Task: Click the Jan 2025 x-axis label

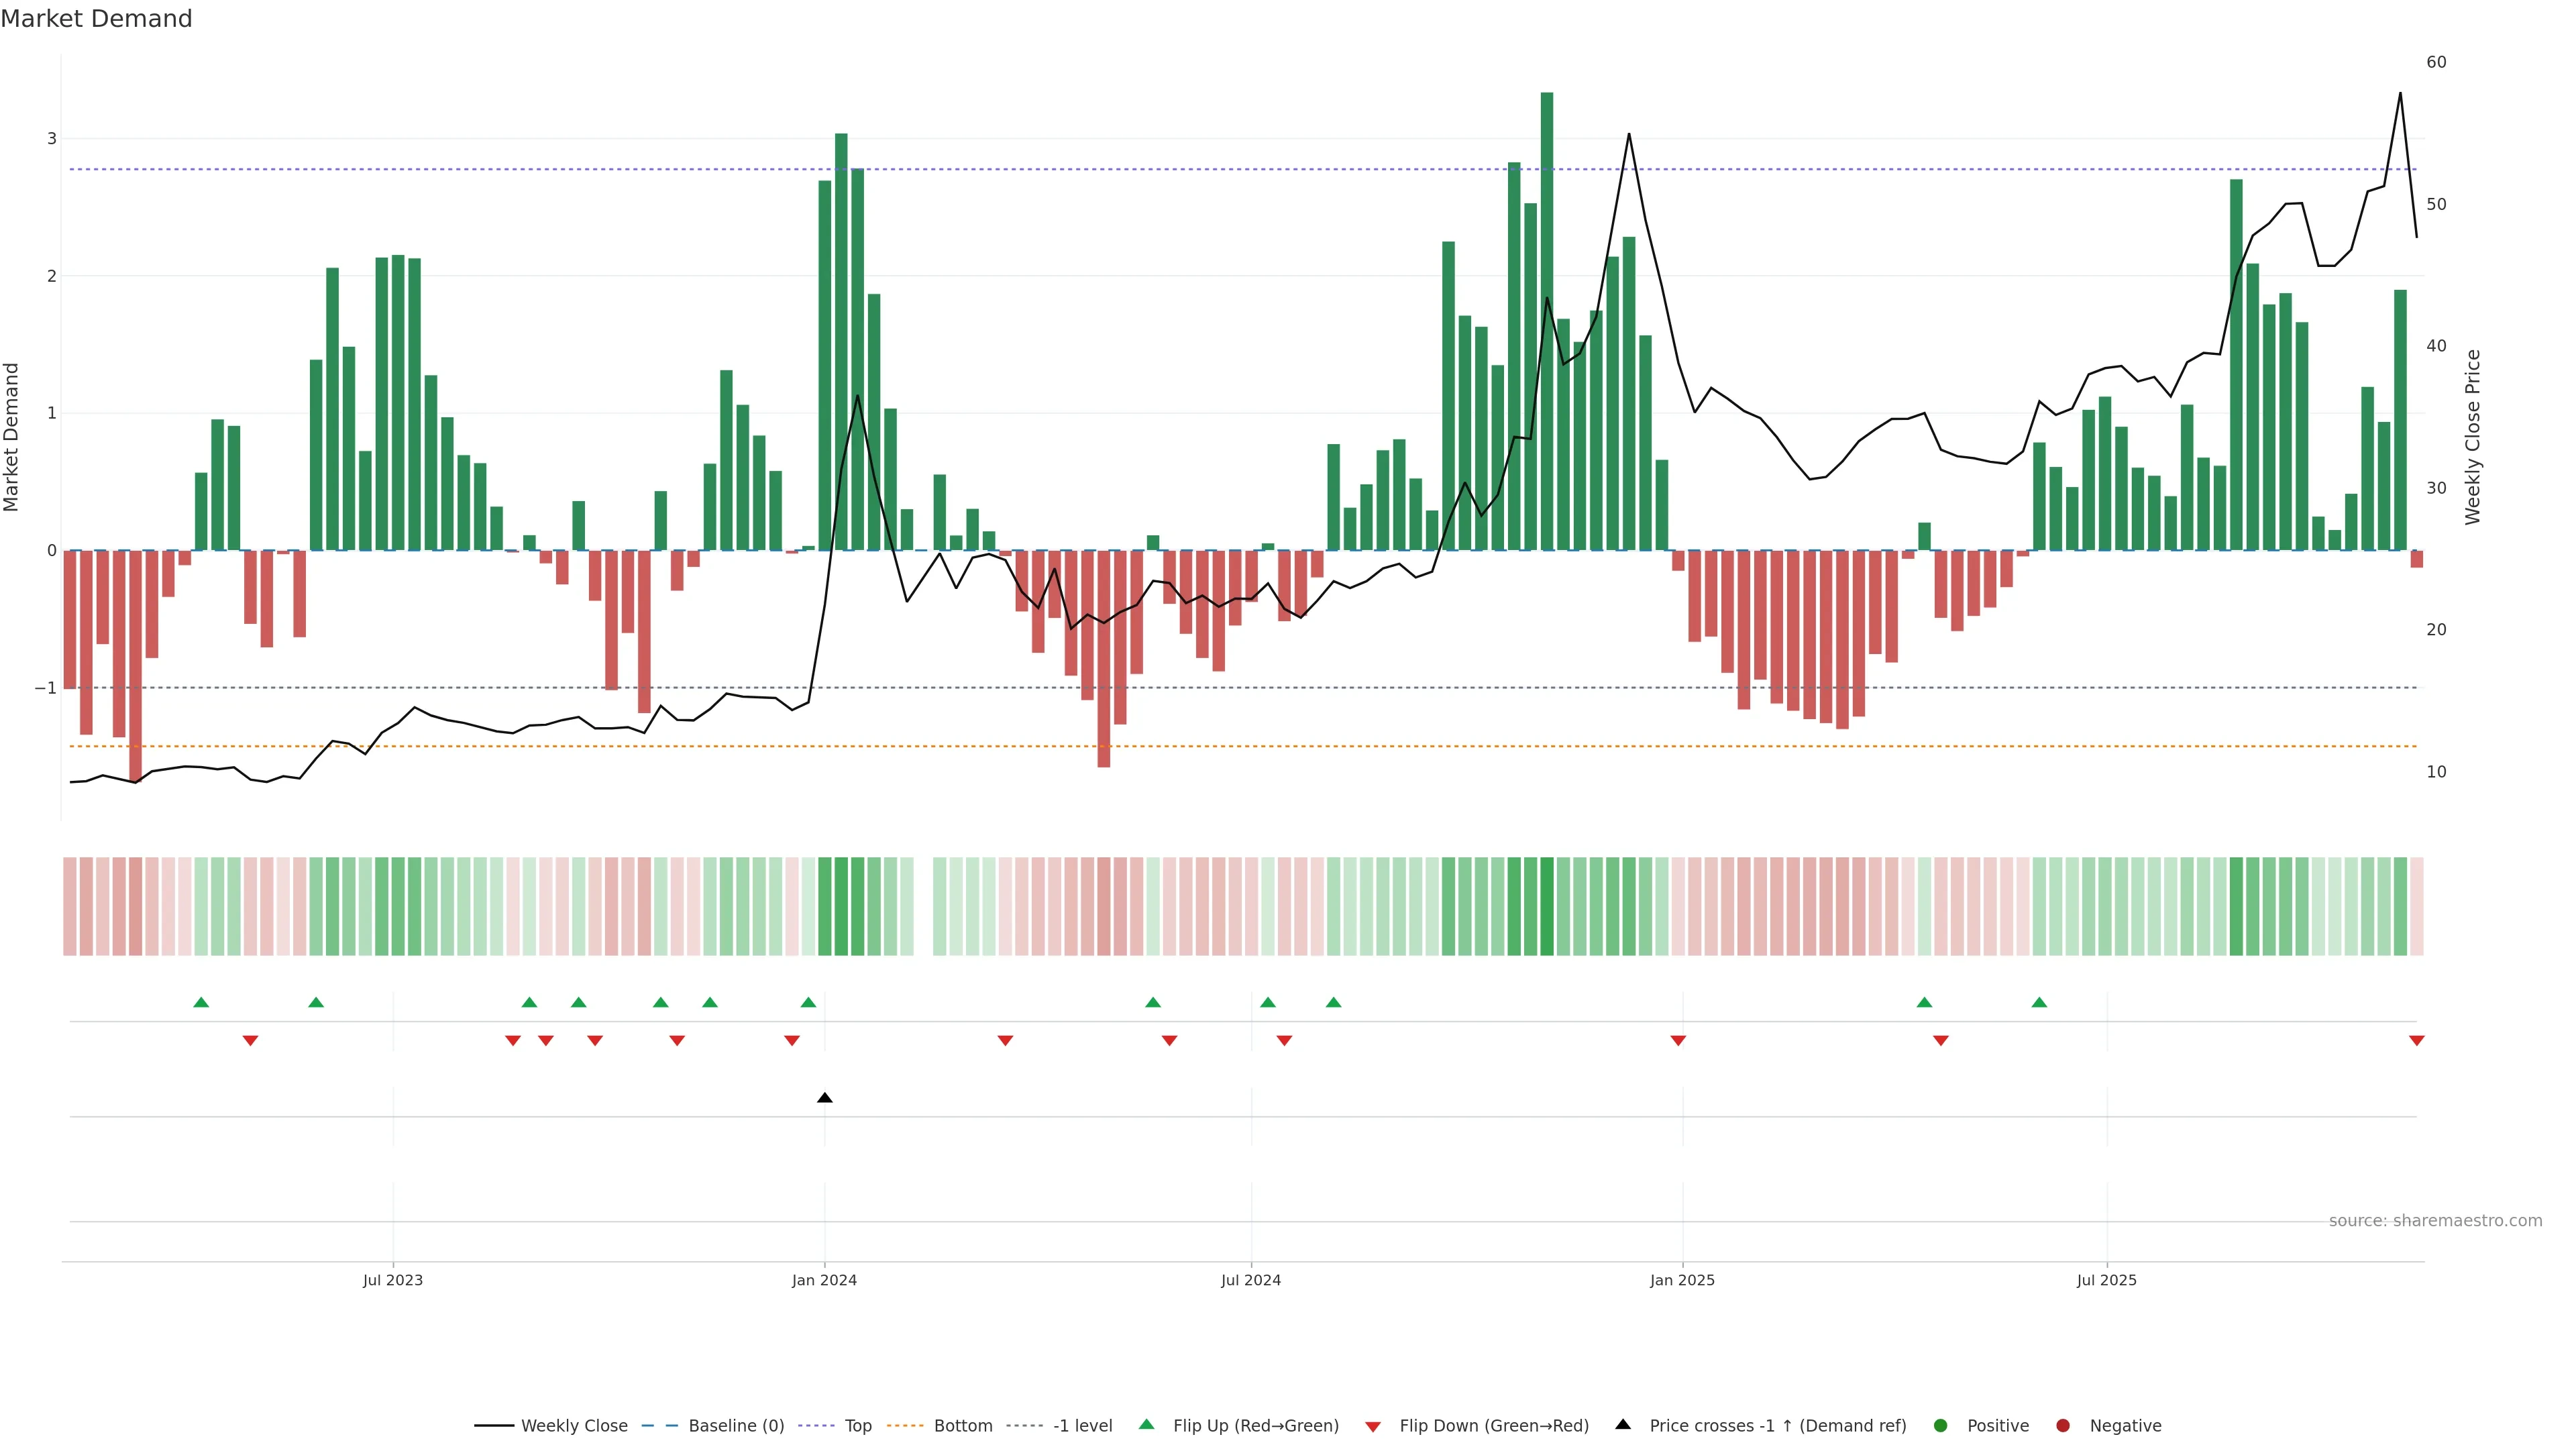Action: (x=1682, y=1280)
